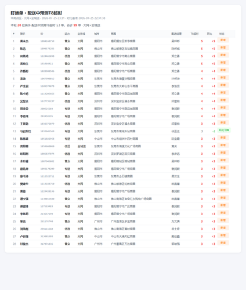
Task: Click the 商圈 column header
Action: [113, 34]
